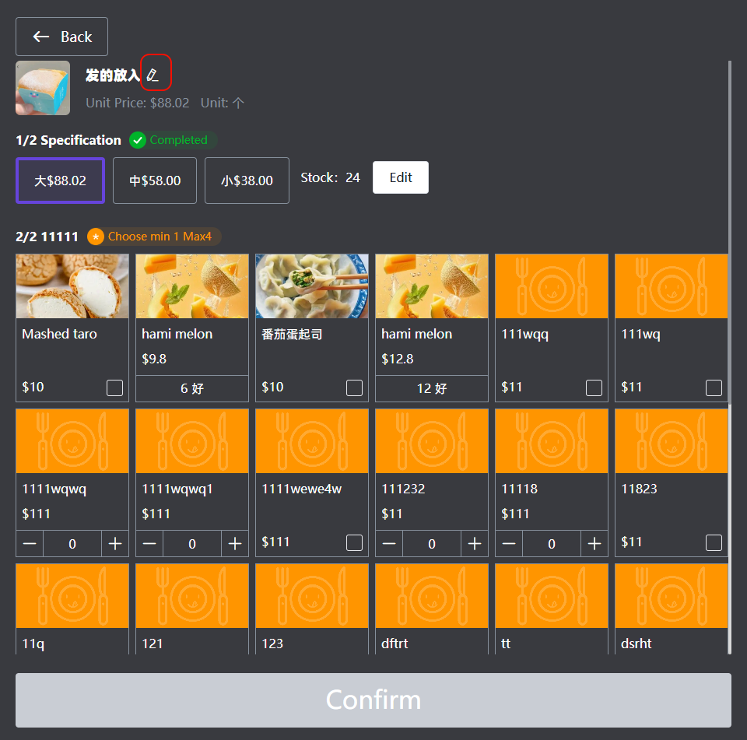This screenshot has height=740, width=747.
Task: Select the 小$38.00 specification option
Action: tap(247, 181)
